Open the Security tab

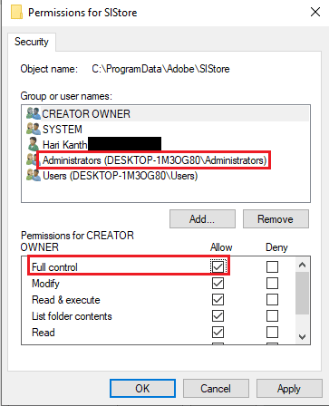coord(32,42)
